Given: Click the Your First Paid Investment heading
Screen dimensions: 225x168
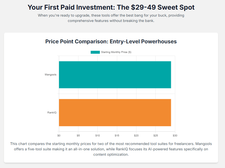Looking at the screenshot, I should (x=111, y=7).
